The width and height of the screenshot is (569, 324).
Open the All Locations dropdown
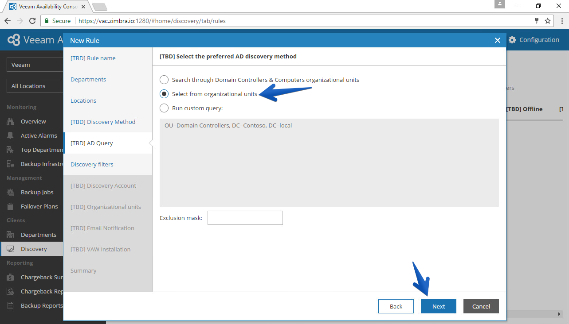35,86
